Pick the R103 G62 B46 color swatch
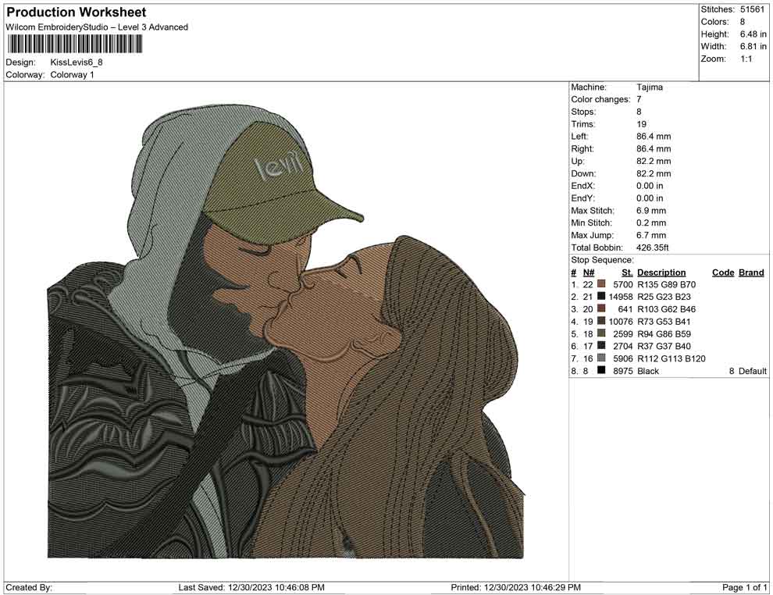The height and width of the screenshot is (595, 773). (x=601, y=309)
